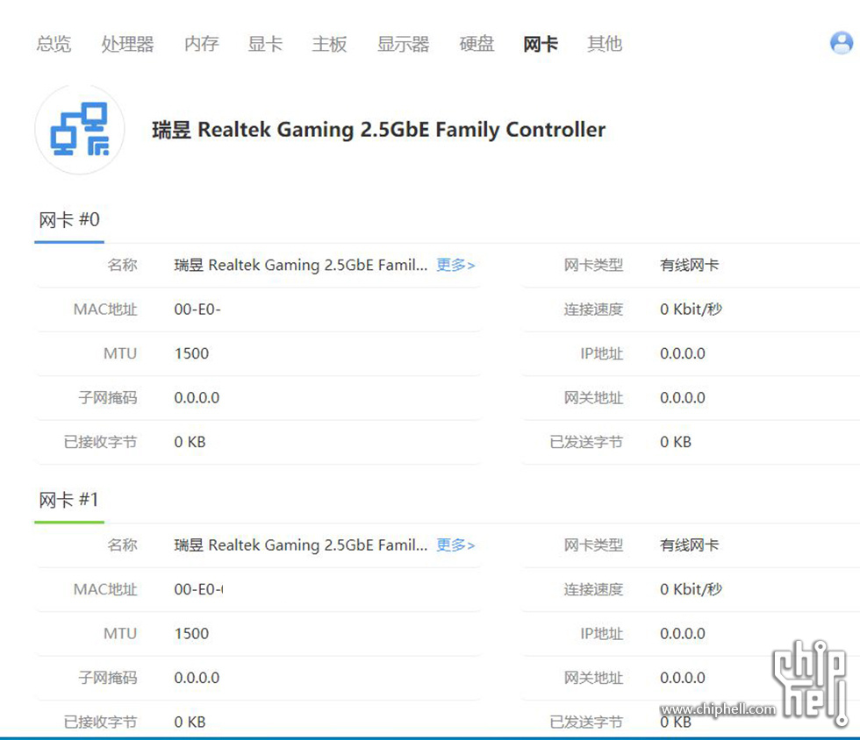Click the Realtek Gaming 2.5GbE Family Controller heading
860x740 pixels.
pos(378,130)
